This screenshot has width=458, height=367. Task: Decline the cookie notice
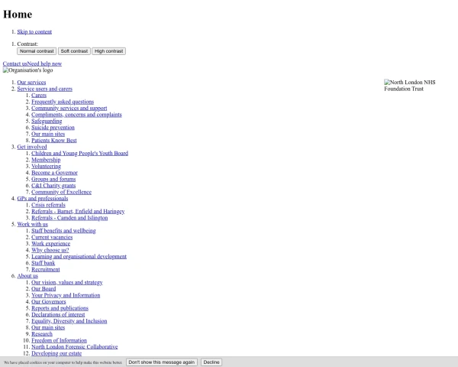211,362
